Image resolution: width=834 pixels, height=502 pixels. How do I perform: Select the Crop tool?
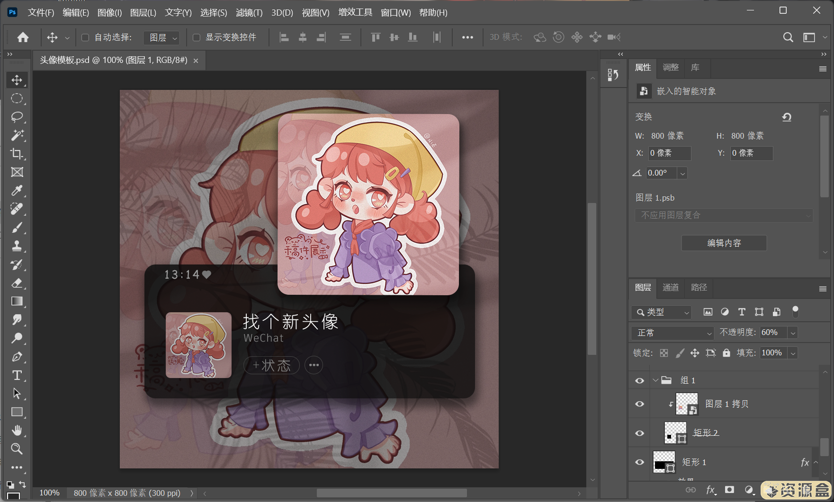pyautogui.click(x=17, y=154)
